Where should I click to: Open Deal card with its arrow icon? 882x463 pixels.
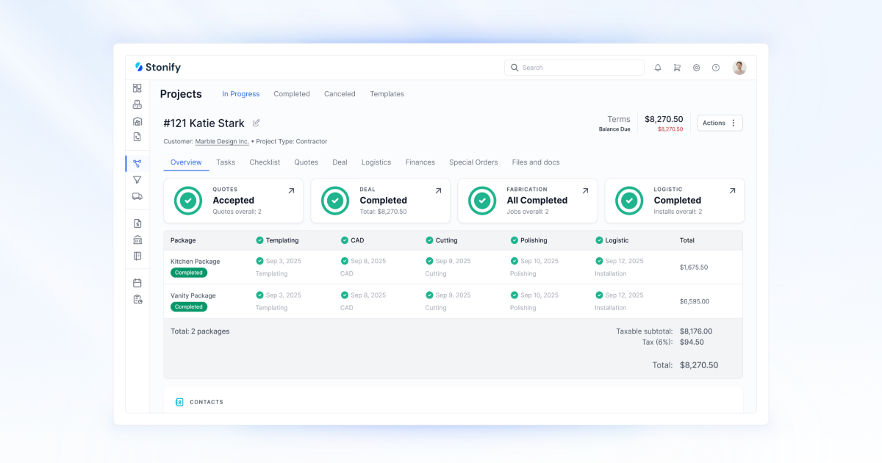coord(438,190)
